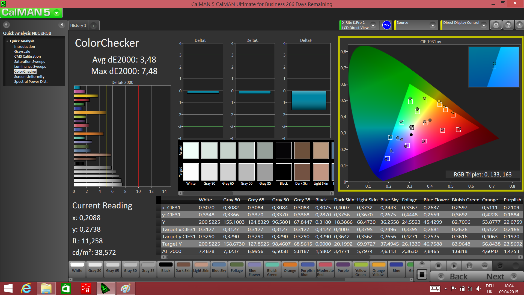Click the bracketed single-read icon
524x295 pixels.
(469, 265)
